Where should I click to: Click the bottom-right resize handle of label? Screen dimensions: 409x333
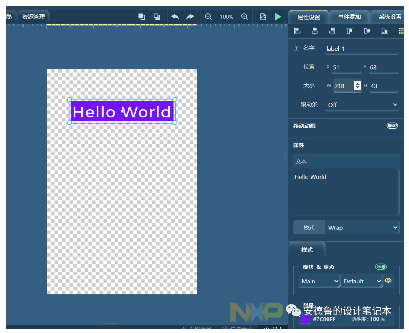click(175, 123)
